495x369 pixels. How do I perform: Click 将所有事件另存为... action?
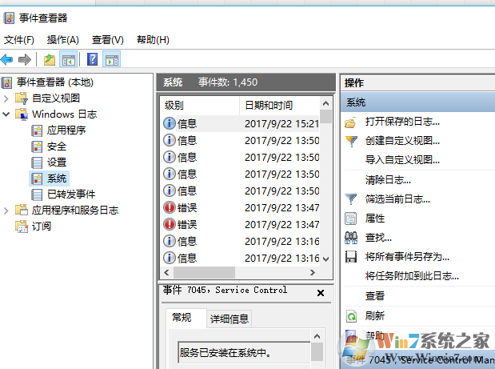click(407, 257)
